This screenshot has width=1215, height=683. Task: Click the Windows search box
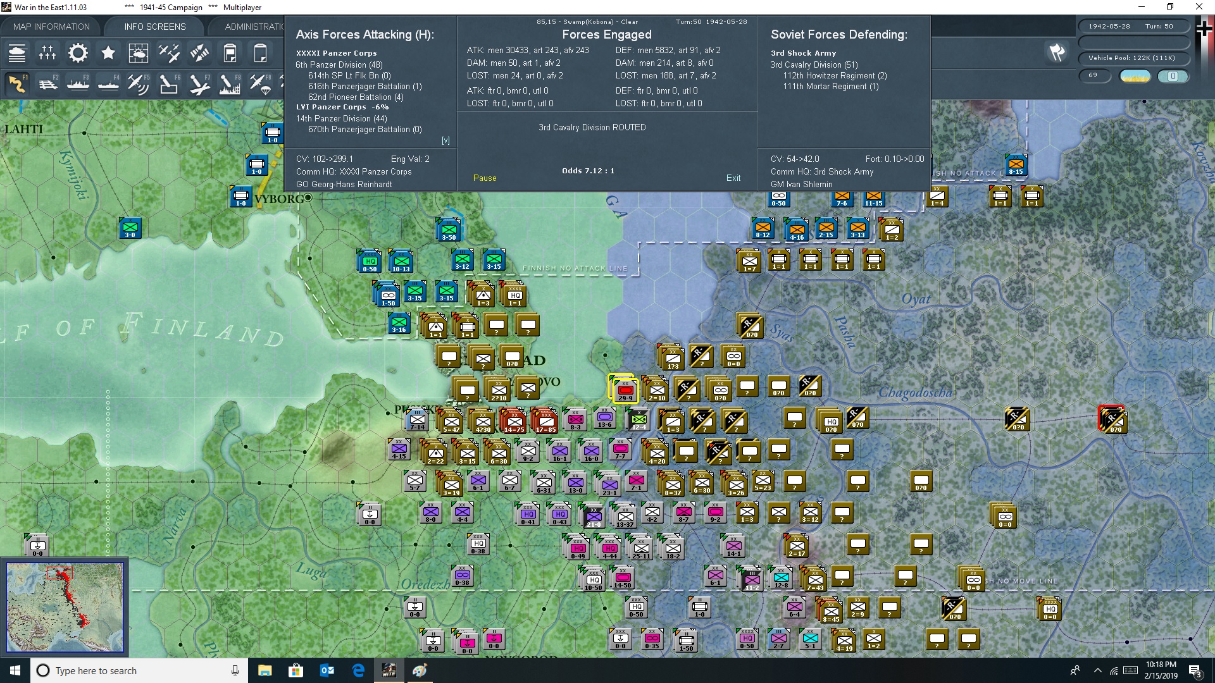point(139,670)
